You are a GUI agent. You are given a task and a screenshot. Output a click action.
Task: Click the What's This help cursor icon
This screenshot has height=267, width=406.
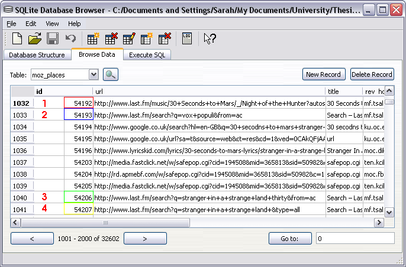click(x=210, y=39)
